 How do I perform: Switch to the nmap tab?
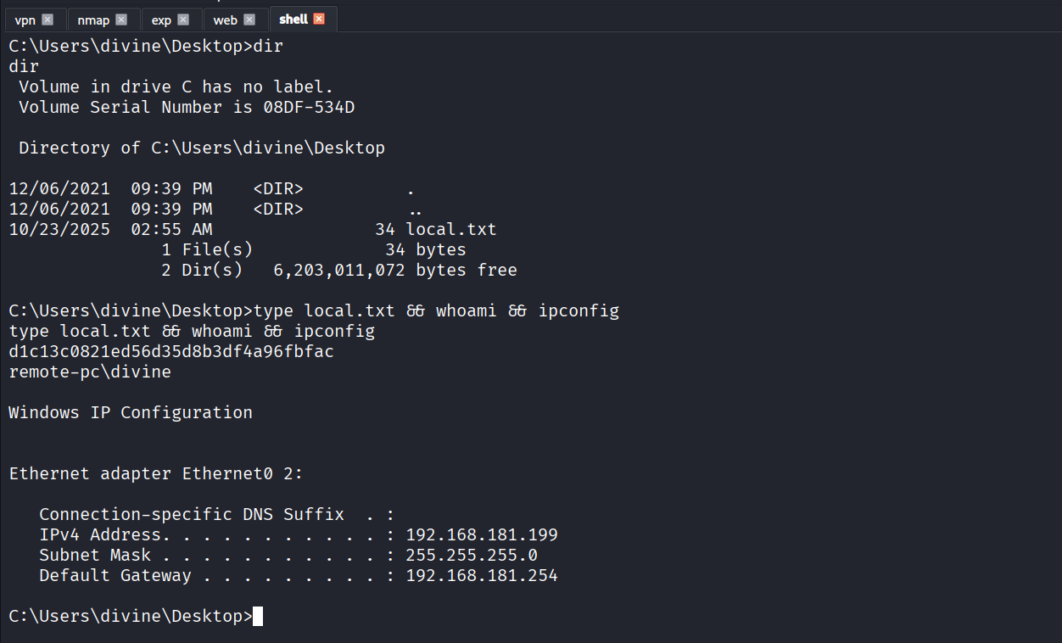93,20
